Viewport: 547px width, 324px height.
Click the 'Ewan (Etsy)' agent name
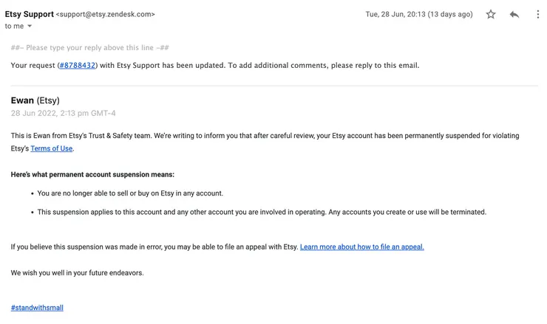pyautogui.click(x=35, y=100)
